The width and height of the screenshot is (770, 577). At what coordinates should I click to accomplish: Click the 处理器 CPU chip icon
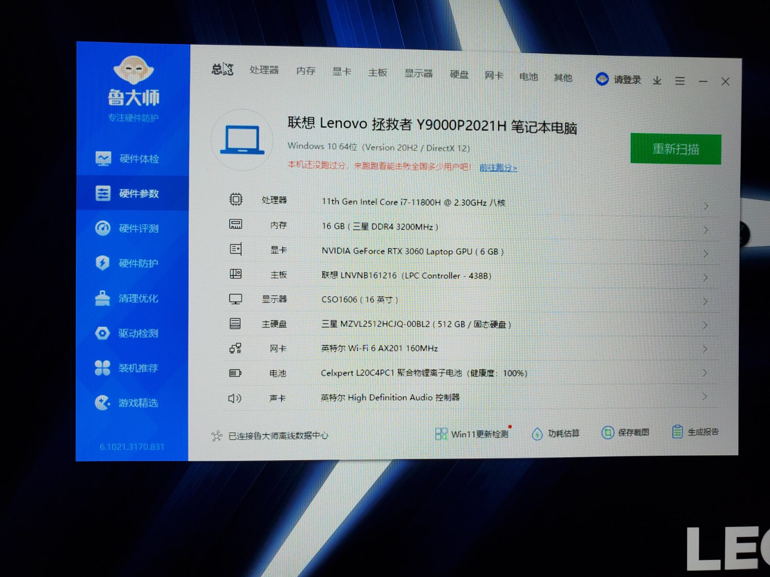click(x=236, y=199)
